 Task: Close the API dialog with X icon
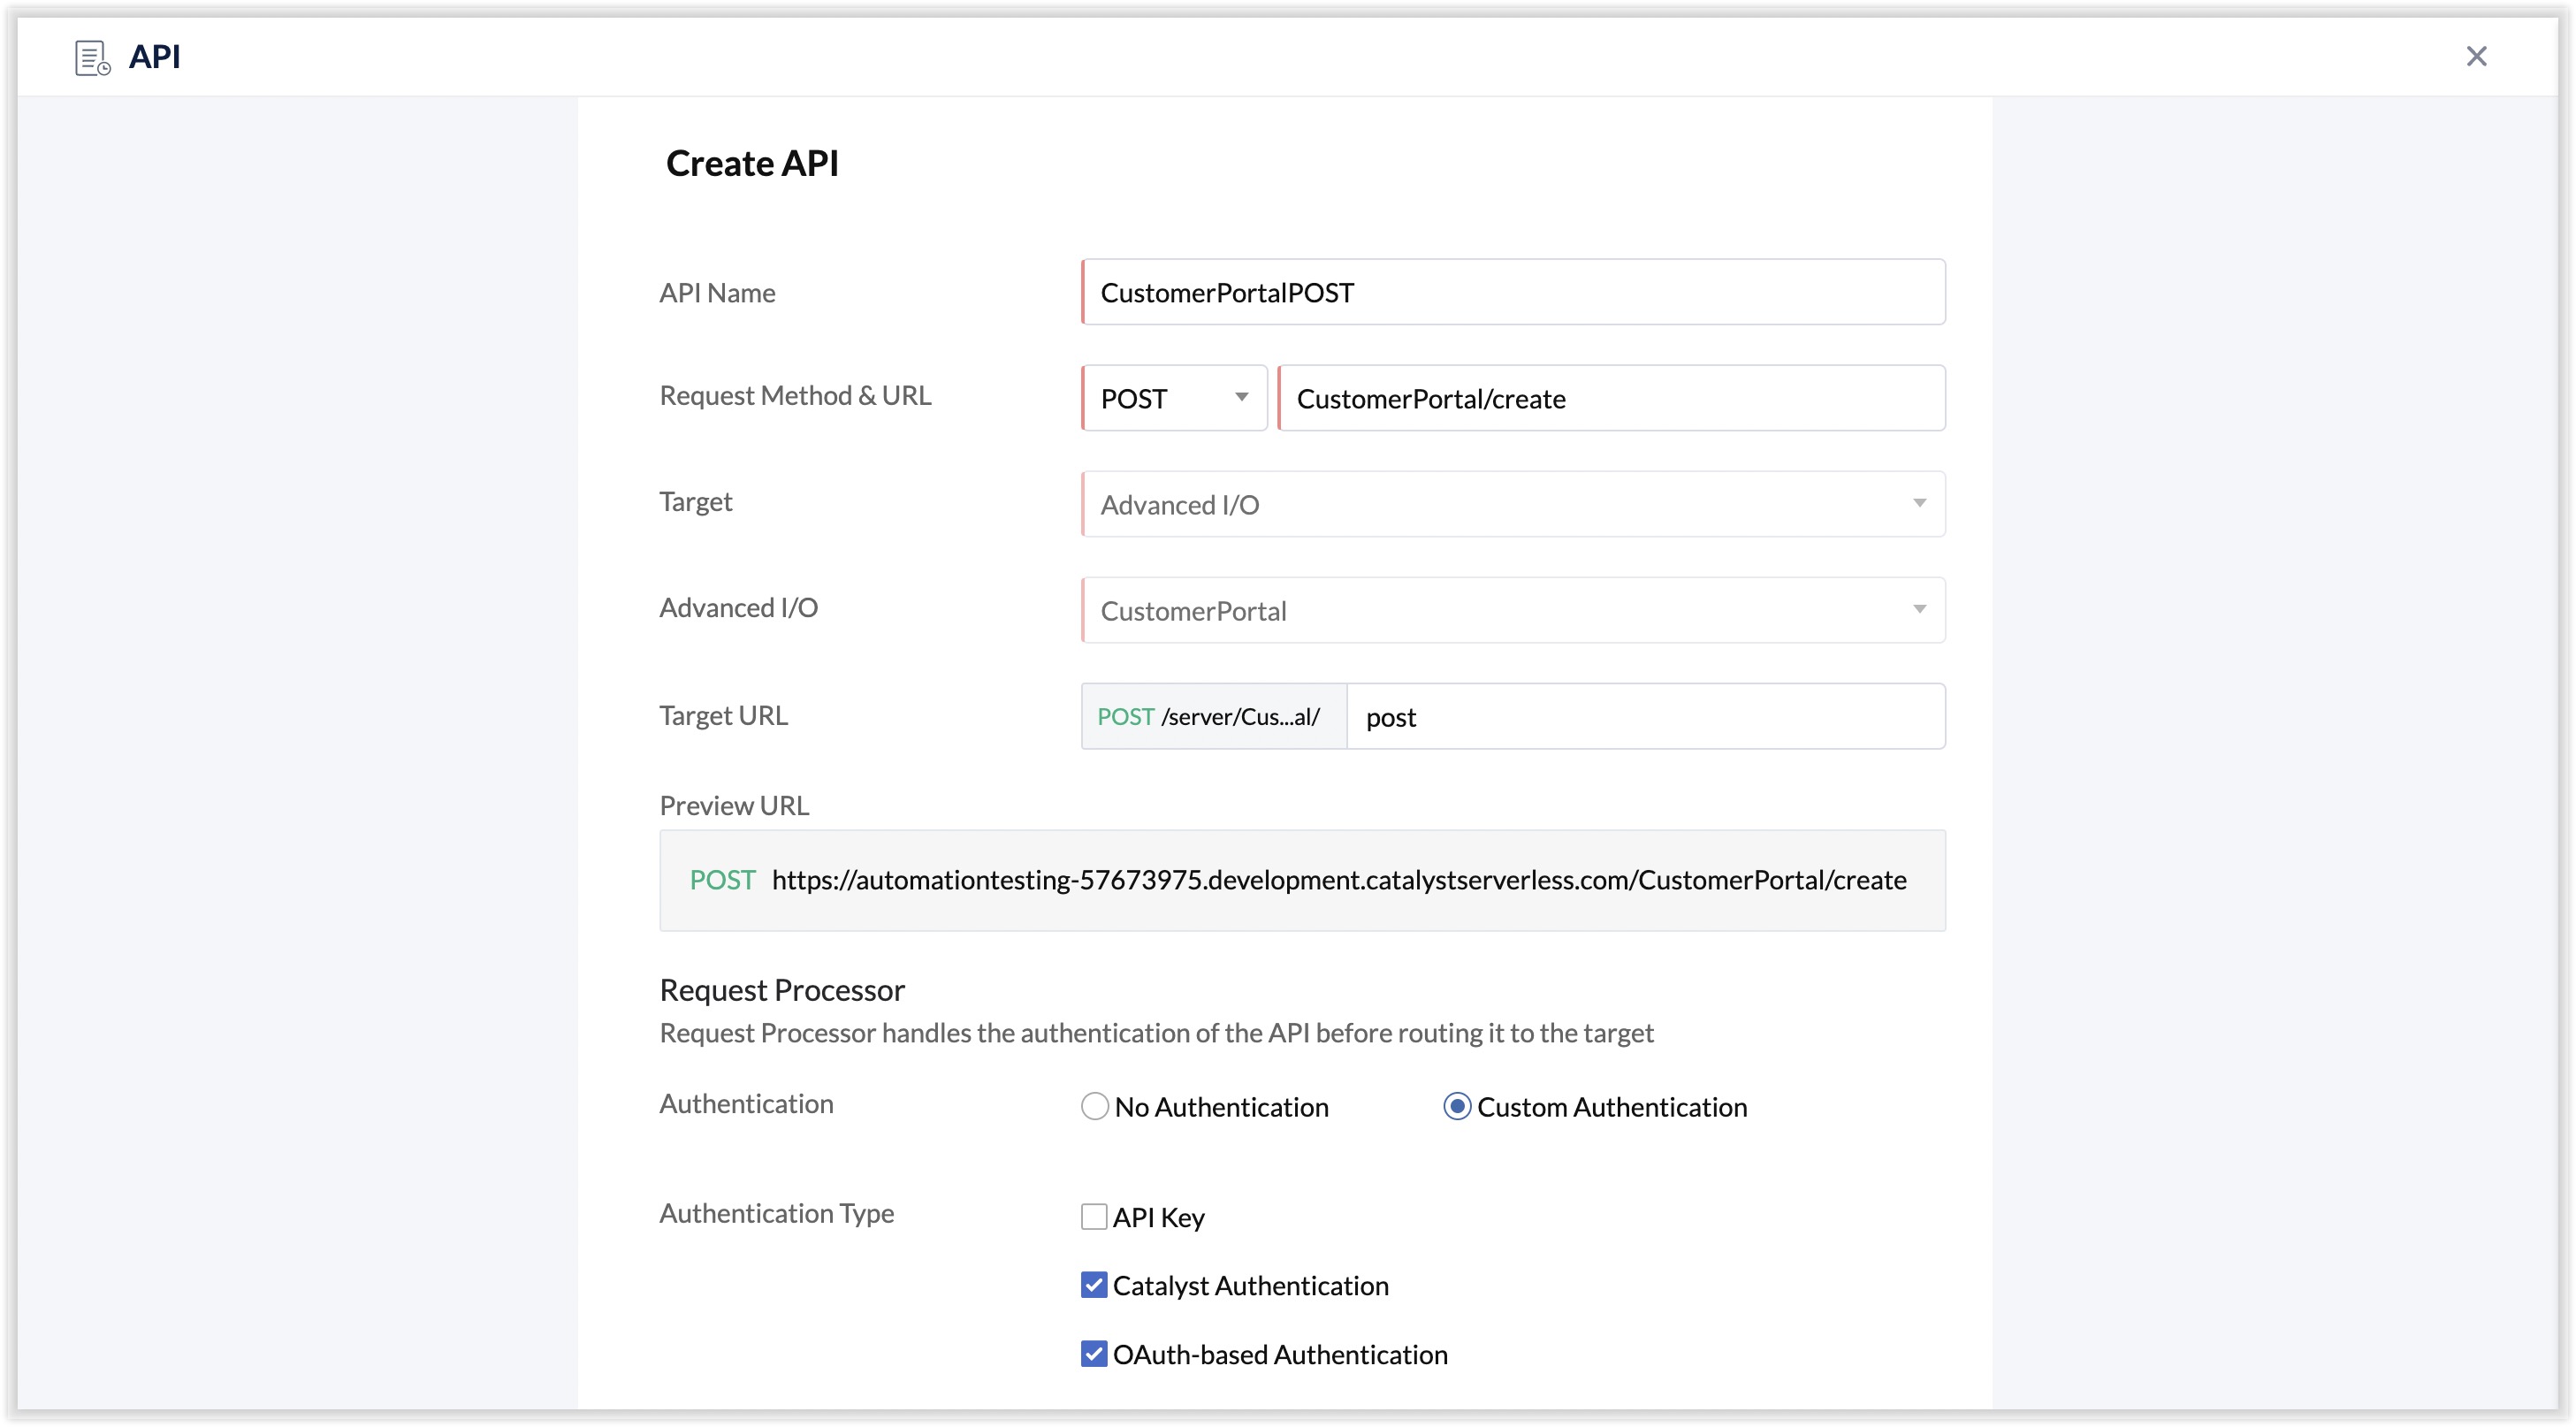pyautogui.click(x=2476, y=56)
